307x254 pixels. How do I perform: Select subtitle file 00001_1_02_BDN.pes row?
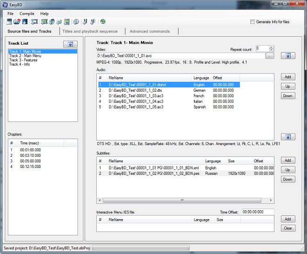[186, 174]
